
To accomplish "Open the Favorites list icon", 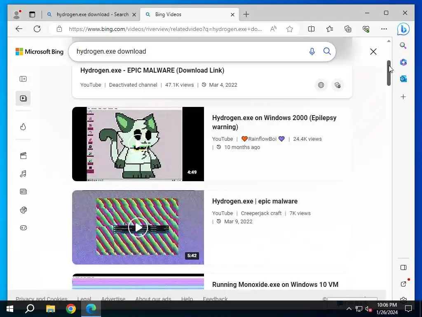I will pyautogui.click(x=329, y=29).
